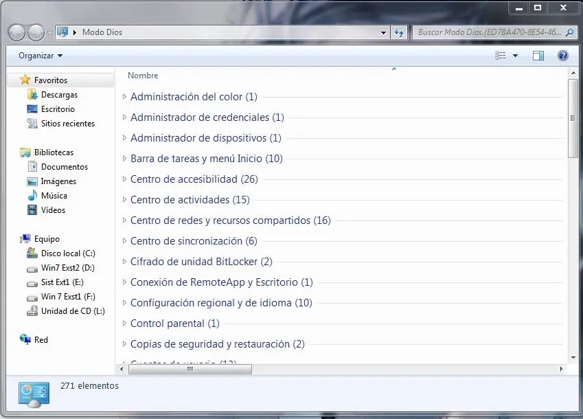Viewport: 583px width, 419px height.
Task: Click the Bibliotecas folder icon
Action: click(x=25, y=152)
